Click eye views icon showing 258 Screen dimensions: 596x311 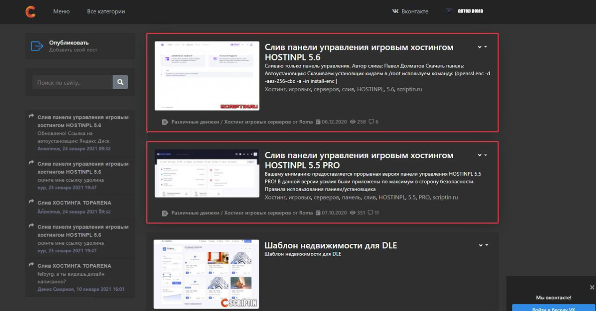[353, 122]
